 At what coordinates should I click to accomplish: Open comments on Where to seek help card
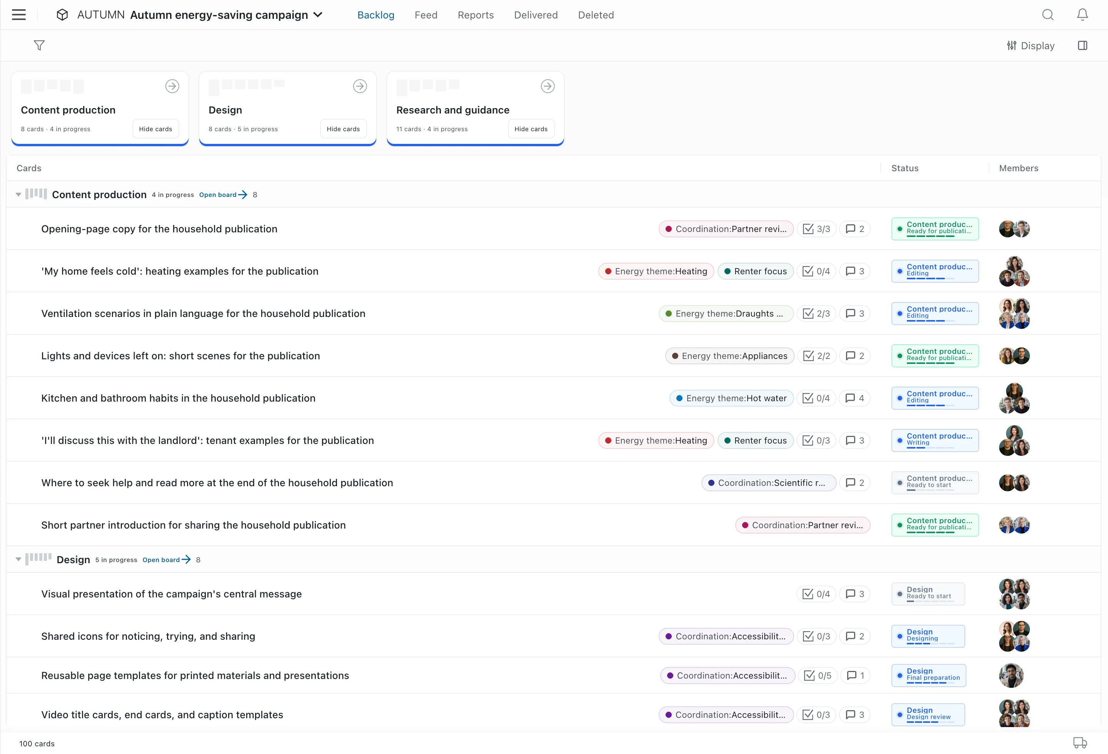pos(854,483)
